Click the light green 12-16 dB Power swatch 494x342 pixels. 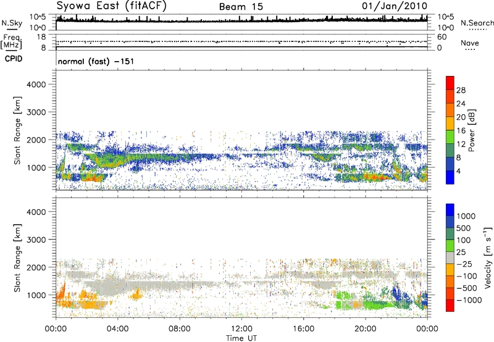point(450,137)
